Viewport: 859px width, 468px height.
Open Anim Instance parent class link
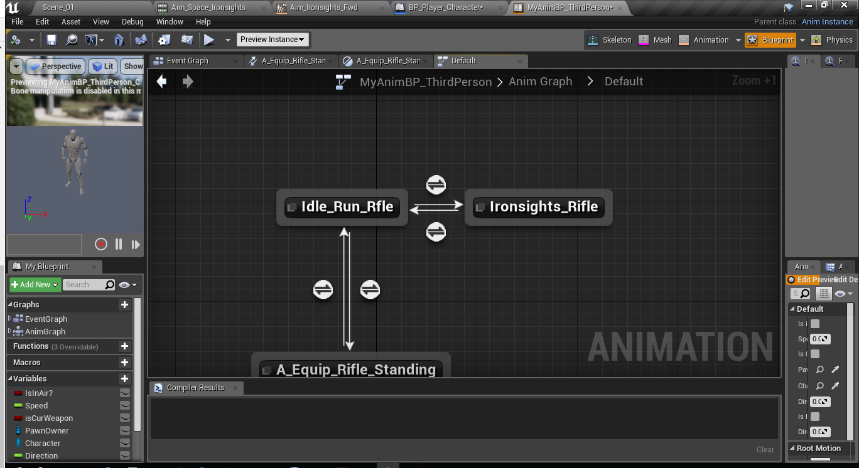[x=827, y=21]
